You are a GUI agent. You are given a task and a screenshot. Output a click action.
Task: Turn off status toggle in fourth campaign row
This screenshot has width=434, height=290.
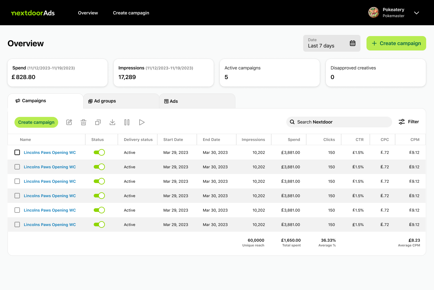click(x=99, y=196)
